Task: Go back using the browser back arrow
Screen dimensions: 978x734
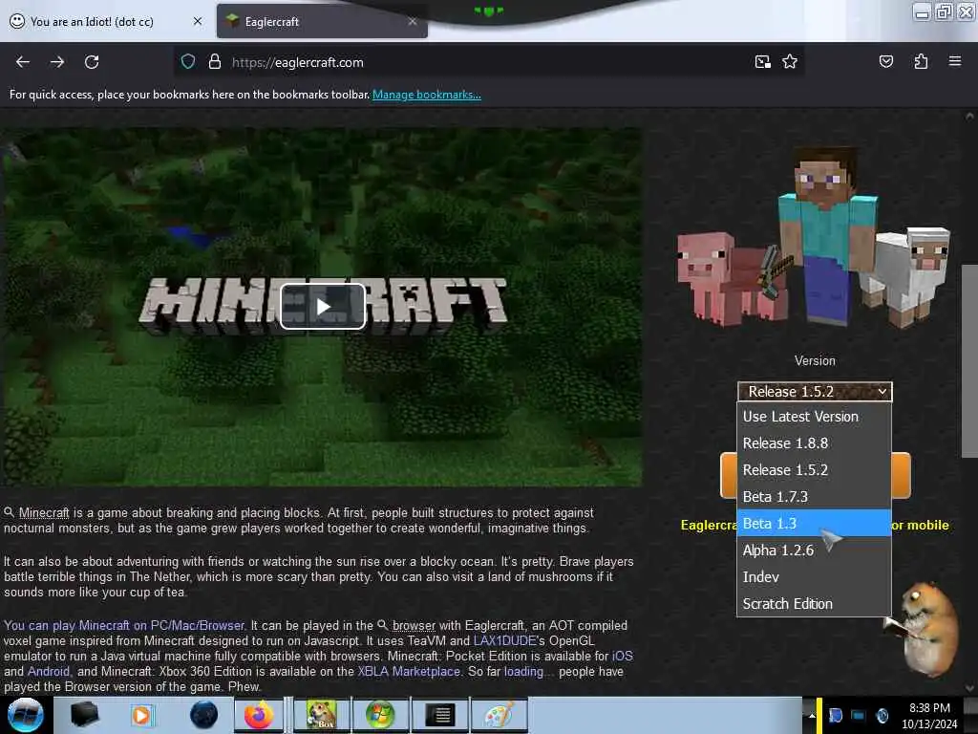Action: (x=23, y=62)
